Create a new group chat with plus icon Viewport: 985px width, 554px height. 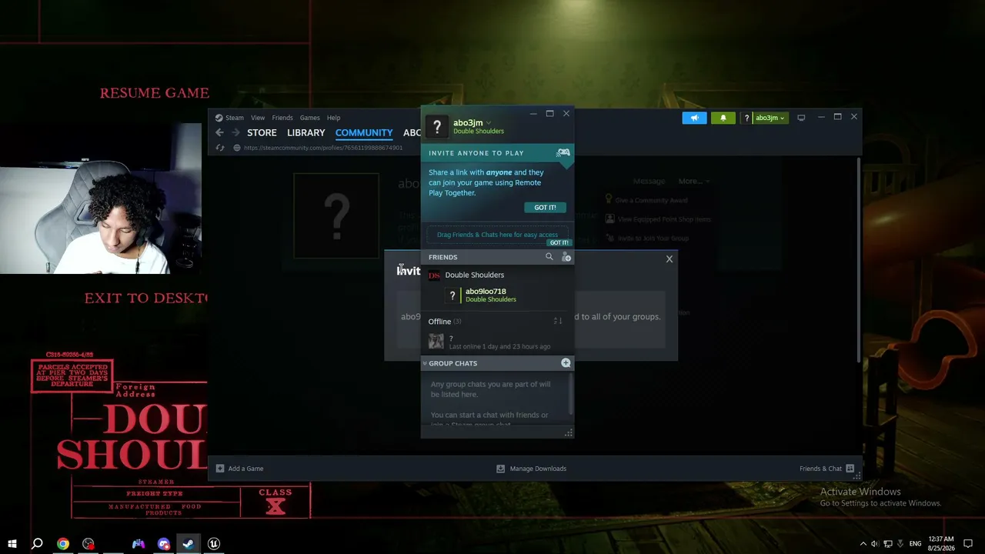tap(566, 363)
